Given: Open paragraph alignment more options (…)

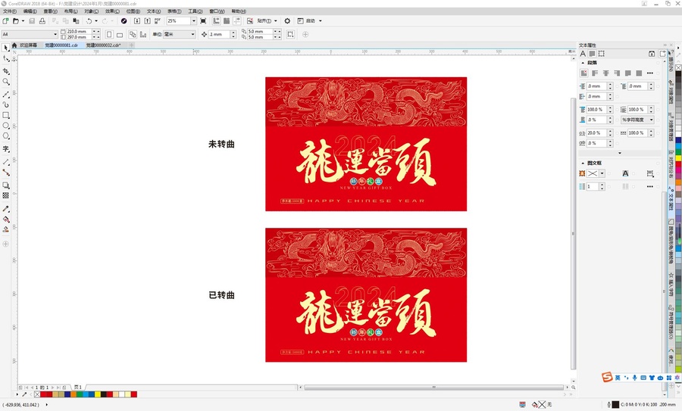Looking at the screenshot, I should point(650,73).
